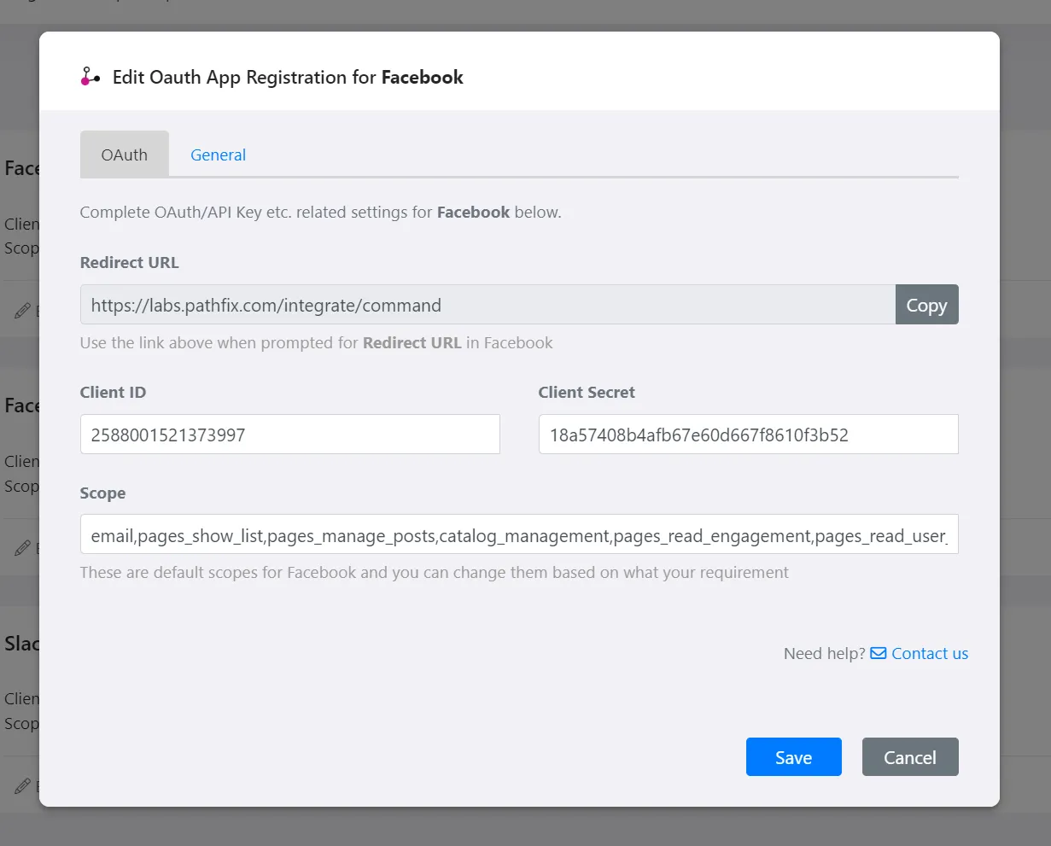Switch to the OAuth tab

point(125,155)
